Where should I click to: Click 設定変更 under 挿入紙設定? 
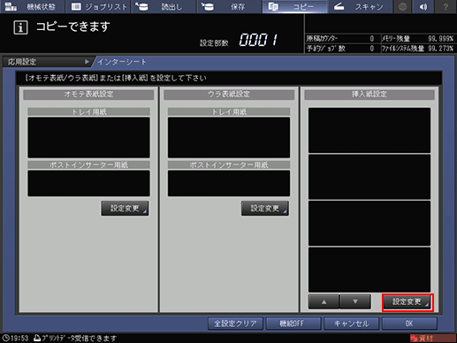407,302
